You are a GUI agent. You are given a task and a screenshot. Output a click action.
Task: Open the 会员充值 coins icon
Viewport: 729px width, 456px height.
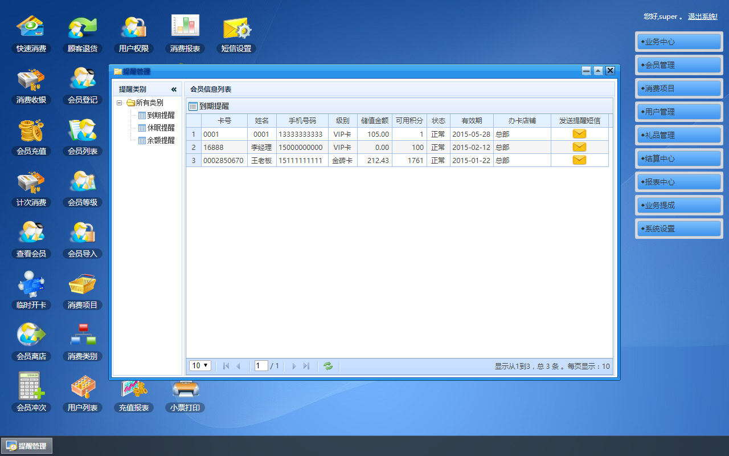click(x=31, y=137)
